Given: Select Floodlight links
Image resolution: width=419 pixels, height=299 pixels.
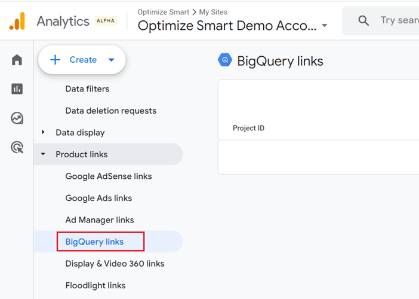Looking at the screenshot, I should [95, 285].
